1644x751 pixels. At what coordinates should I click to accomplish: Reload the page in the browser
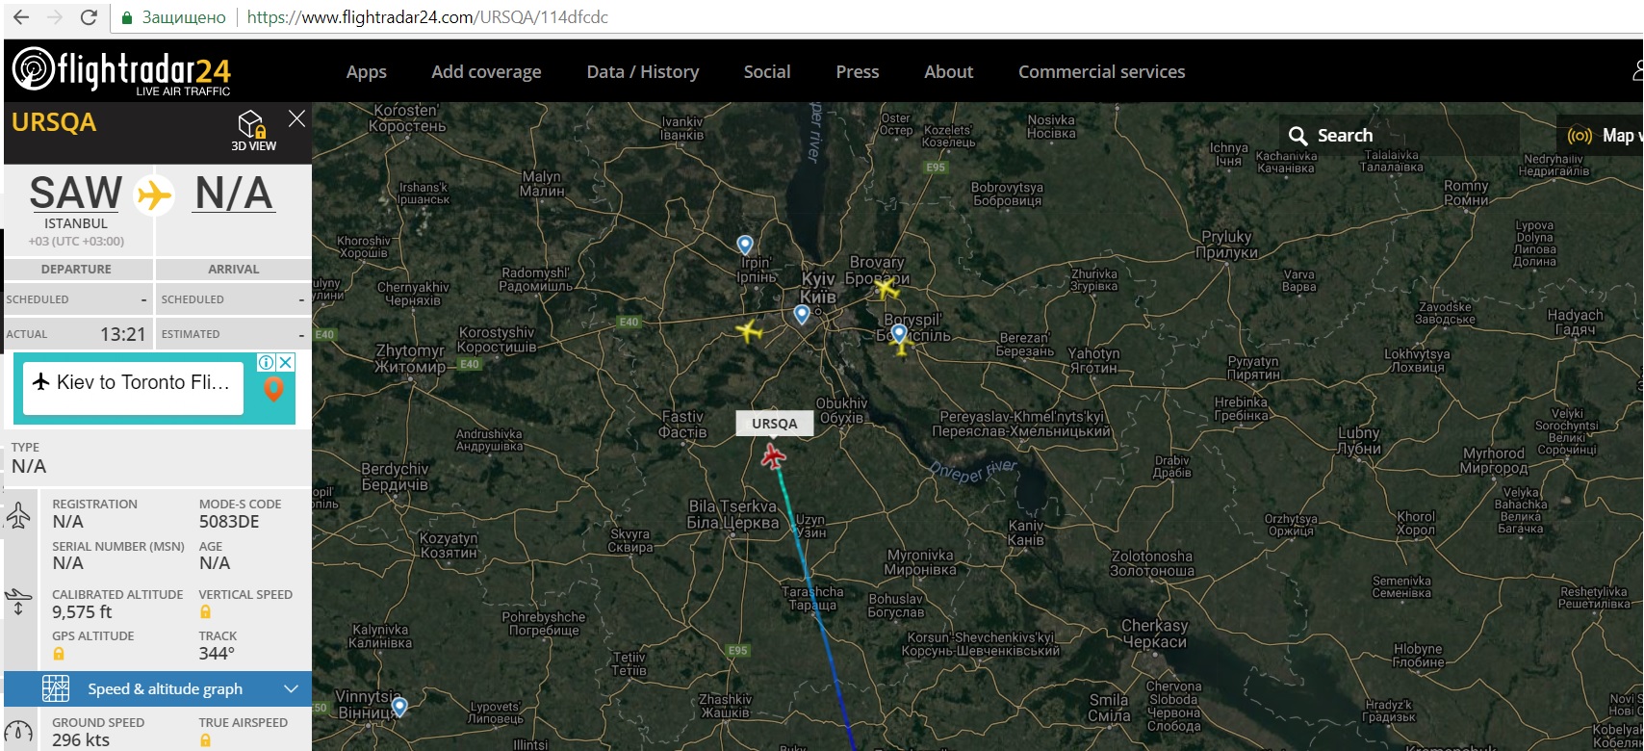pyautogui.click(x=89, y=17)
